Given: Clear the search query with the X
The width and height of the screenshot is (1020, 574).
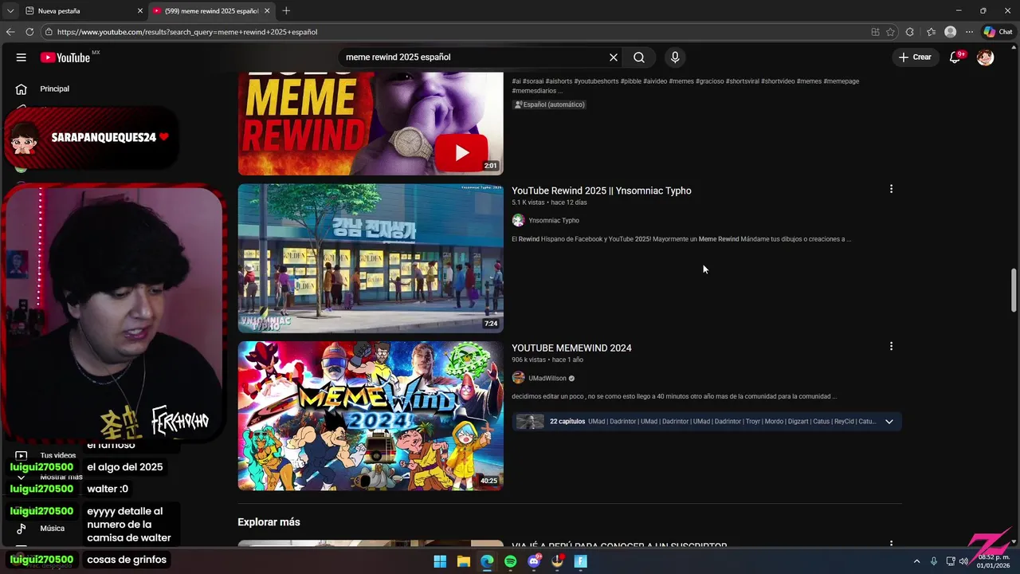Looking at the screenshot, I should tap(614, 57).
